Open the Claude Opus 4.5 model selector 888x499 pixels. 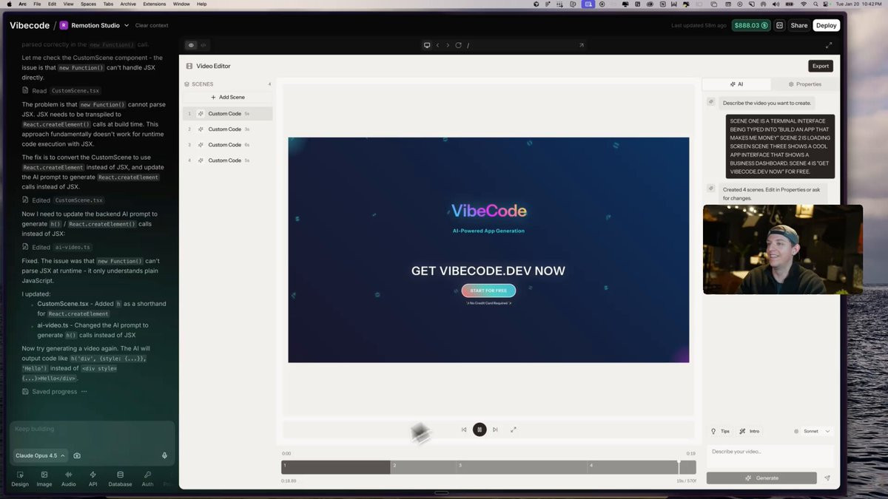pyautogui.click(x=40, y=455)
